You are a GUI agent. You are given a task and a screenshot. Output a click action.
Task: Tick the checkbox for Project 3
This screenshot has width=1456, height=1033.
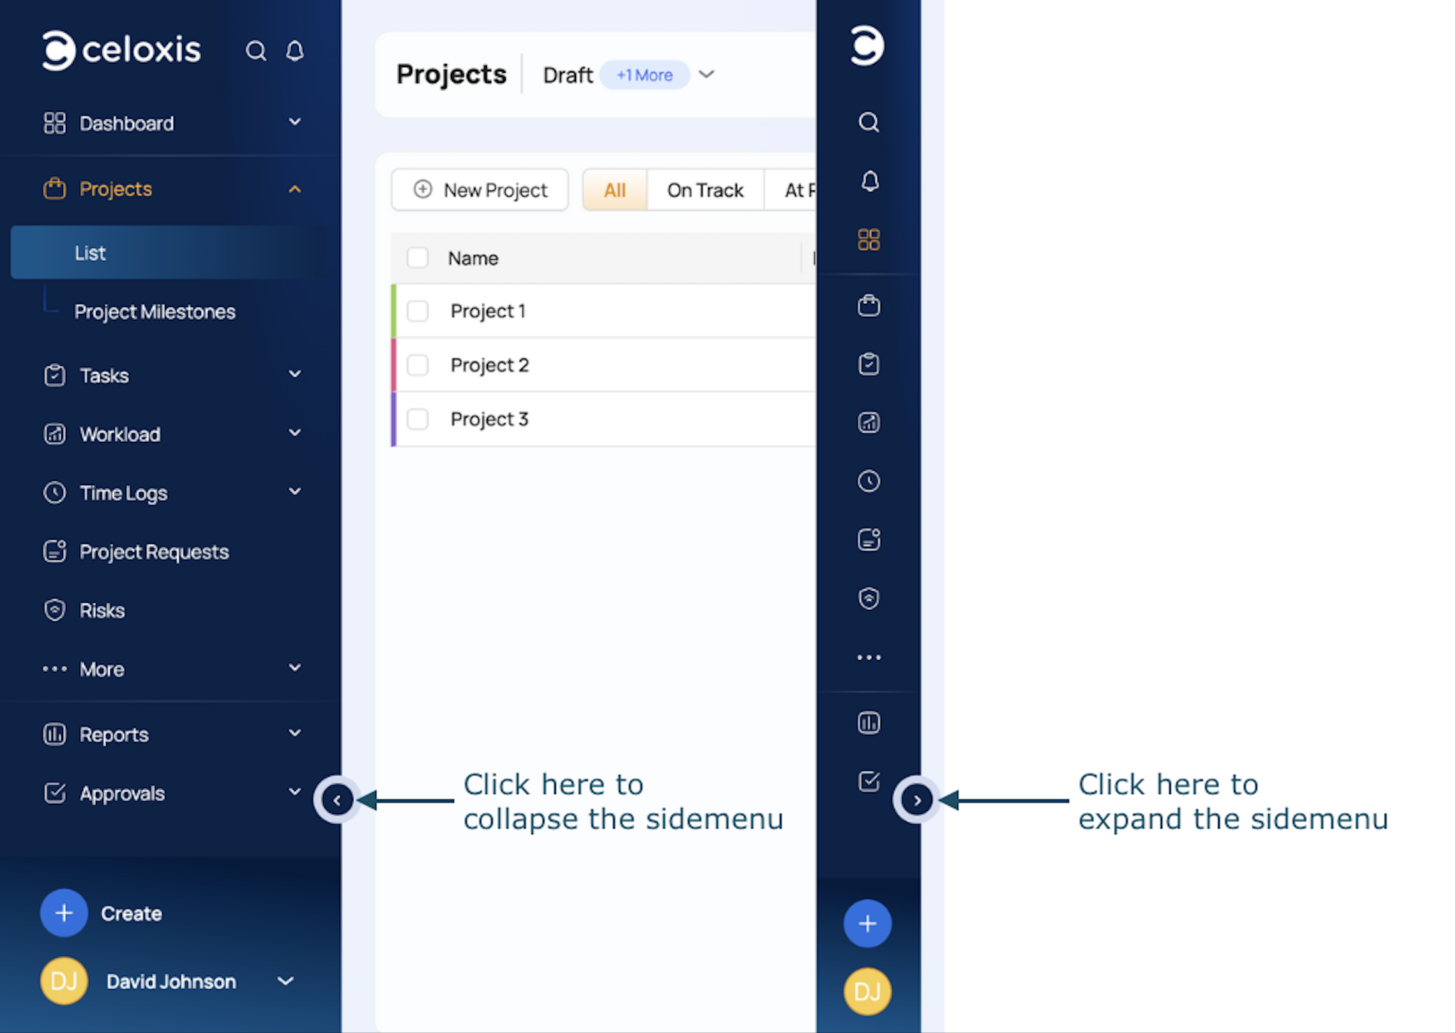pyautogui.click(x=418, y=419)
